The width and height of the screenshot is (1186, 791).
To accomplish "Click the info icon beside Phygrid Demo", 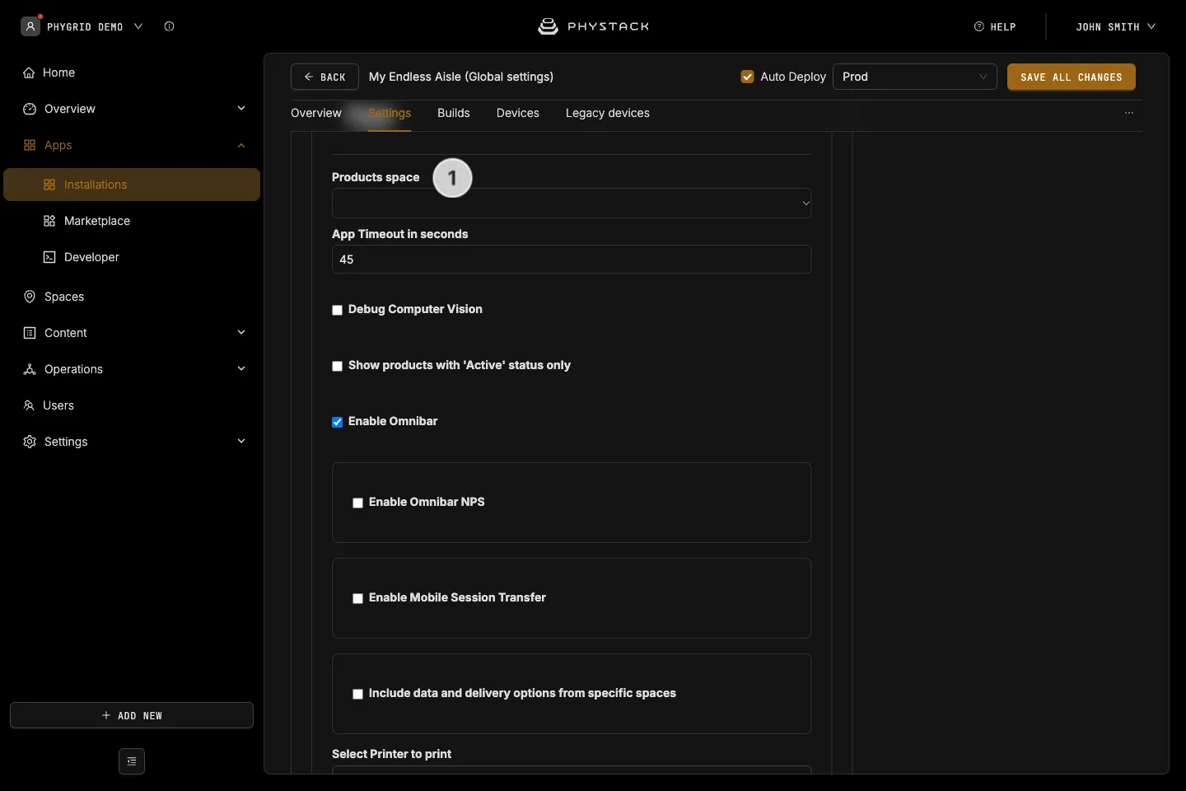I will point(170,26).
